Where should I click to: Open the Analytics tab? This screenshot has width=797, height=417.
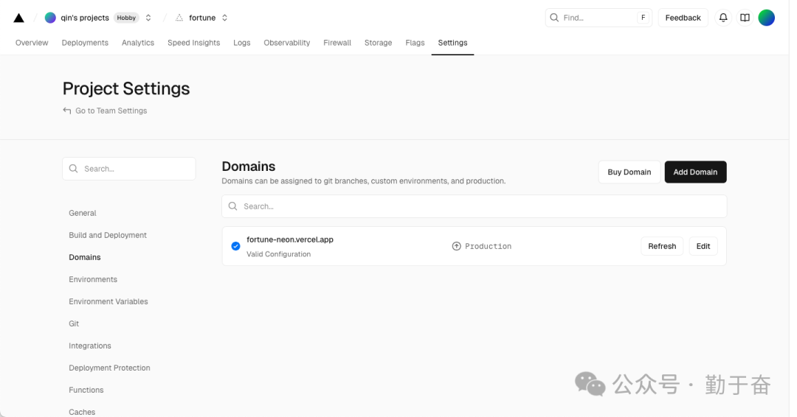point(138,43)
